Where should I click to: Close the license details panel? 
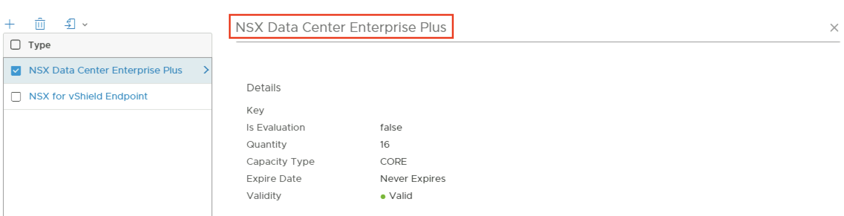[x=834, y=28]
